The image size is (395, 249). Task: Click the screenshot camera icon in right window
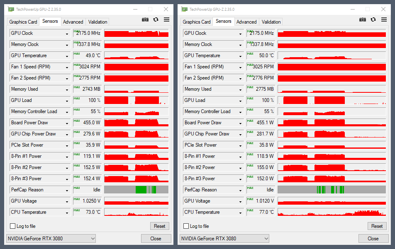tap(363, 19)
